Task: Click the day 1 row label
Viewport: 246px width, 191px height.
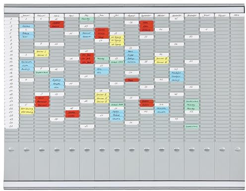Action: [x=11, y=19]
